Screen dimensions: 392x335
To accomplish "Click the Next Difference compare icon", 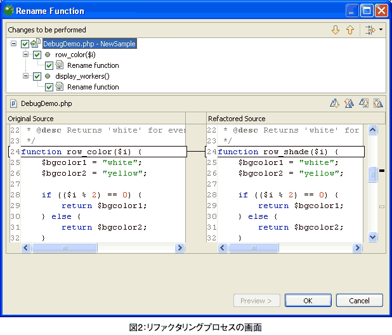I will tap(363, 103).
